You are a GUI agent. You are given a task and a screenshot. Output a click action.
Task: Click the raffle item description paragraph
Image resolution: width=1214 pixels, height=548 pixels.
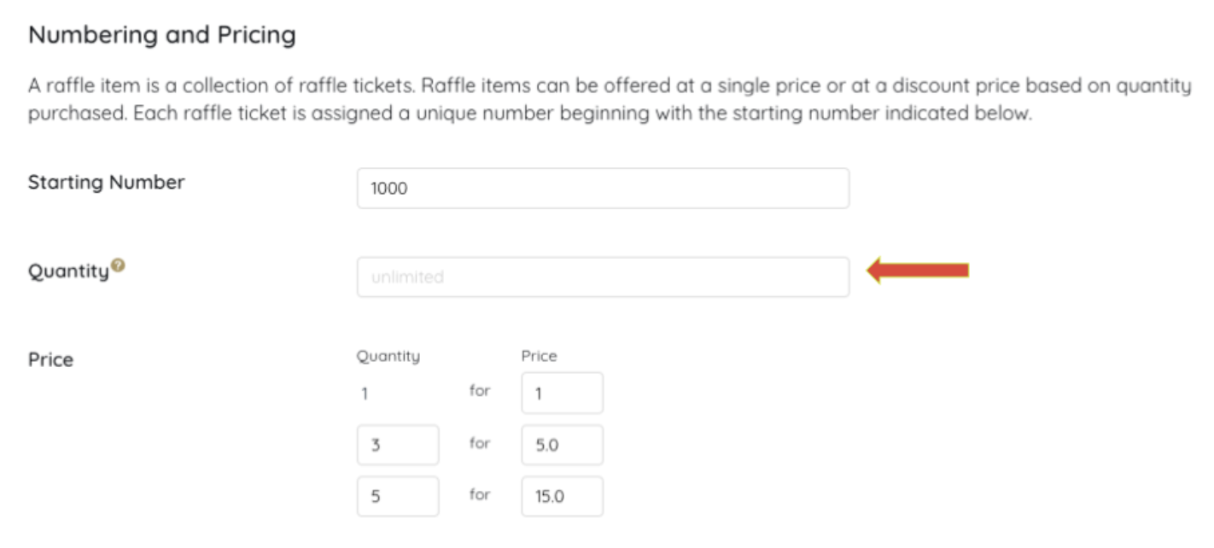click(x=598, y=99)
